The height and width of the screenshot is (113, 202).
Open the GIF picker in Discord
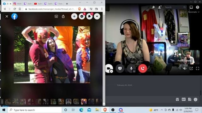[x=184, y=99]
